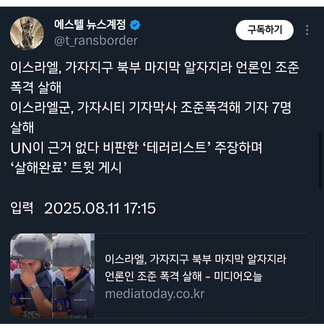Click the ‘살해완료’ 트윗 게시 line
This screenshot has width=324, height=328.
pyautogui.click(x=66, y=168)
